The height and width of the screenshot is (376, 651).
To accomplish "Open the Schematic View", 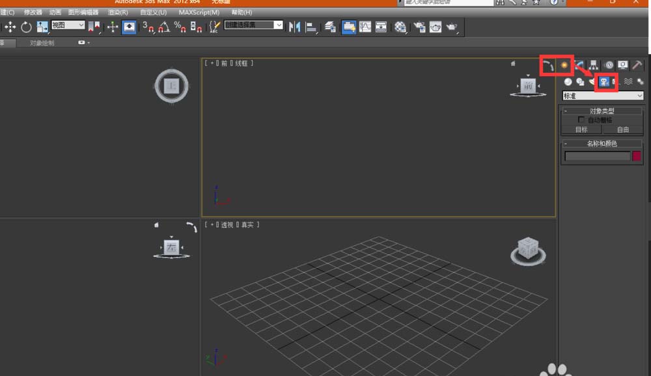I will point(381,27).
